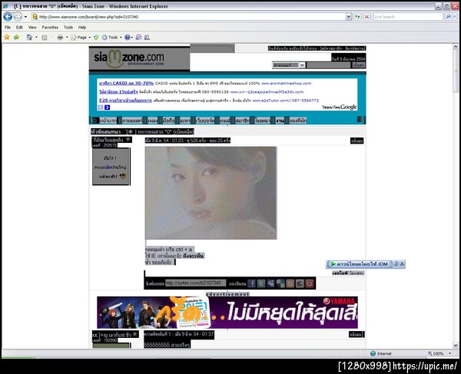
Task: Click the grey share icon before the last
Action: (300, 283)
